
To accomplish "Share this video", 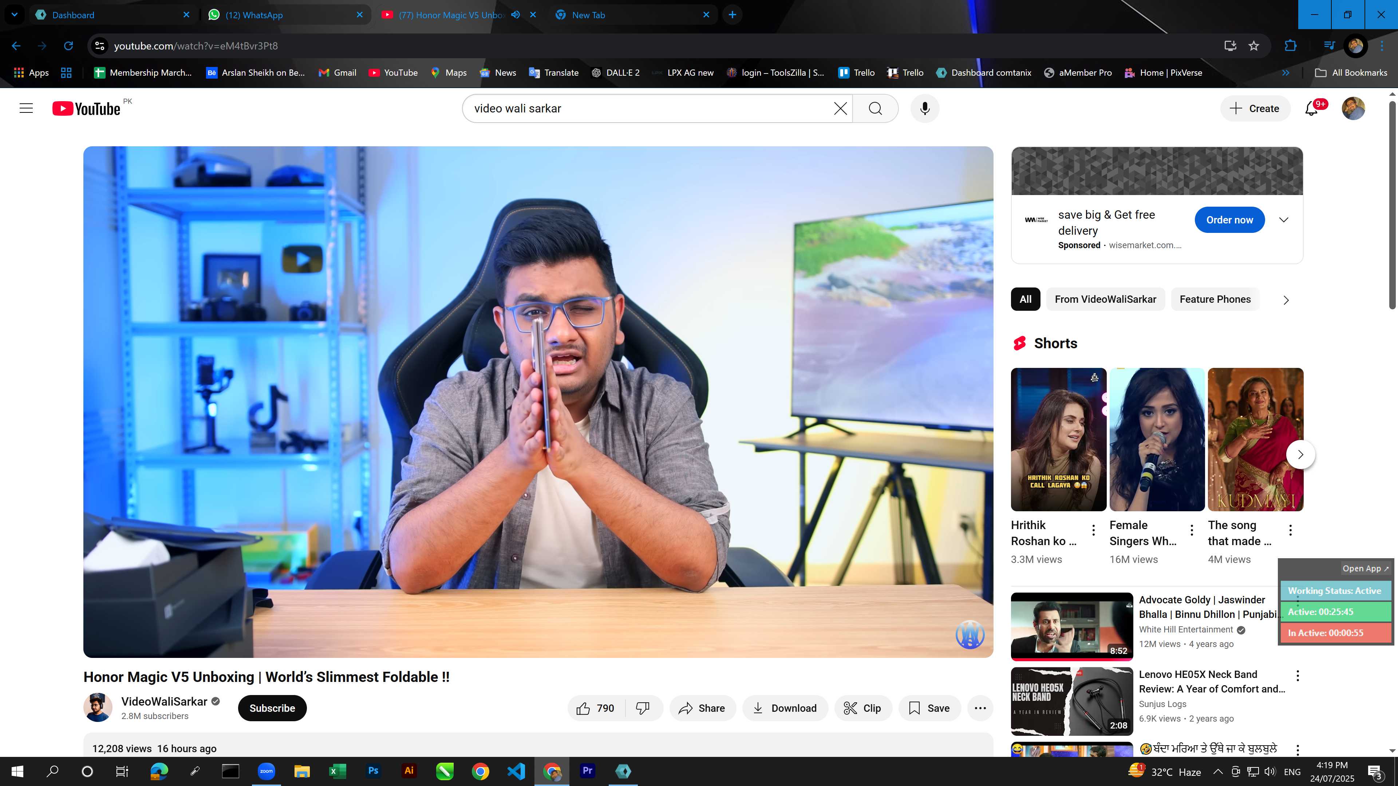I will pos(702,708).
